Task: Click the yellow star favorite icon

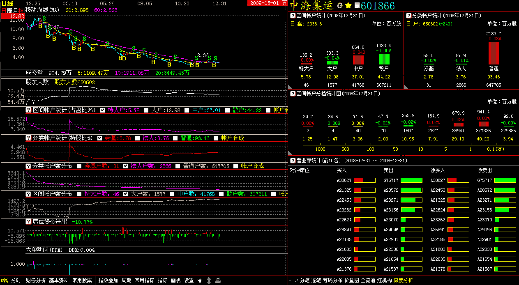Action: 348,6
